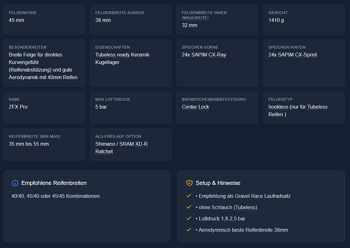Click the checkmark beside Aerodynamisch beste Reifenbreite

[x=189, y=230]
